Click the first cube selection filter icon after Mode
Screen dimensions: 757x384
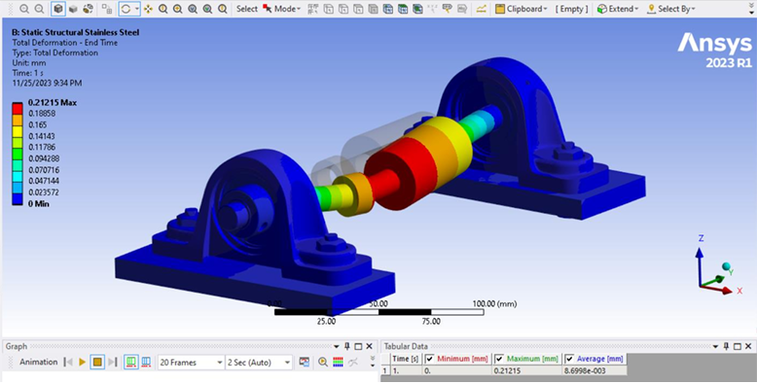click(x=328, y=9)
